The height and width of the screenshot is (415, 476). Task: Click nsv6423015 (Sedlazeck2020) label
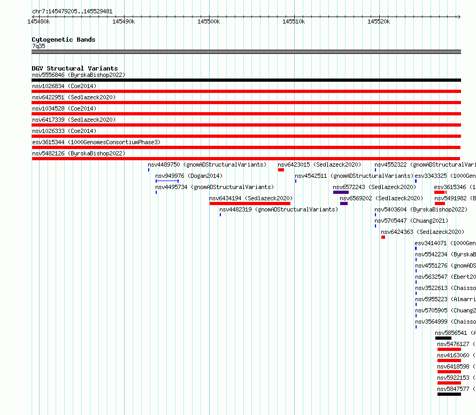319,165
